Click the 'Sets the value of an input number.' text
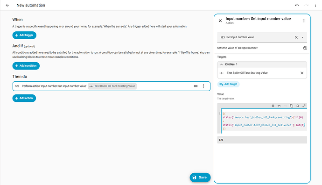This screenshot has width=322, height=185. click(x=238, y=48)
